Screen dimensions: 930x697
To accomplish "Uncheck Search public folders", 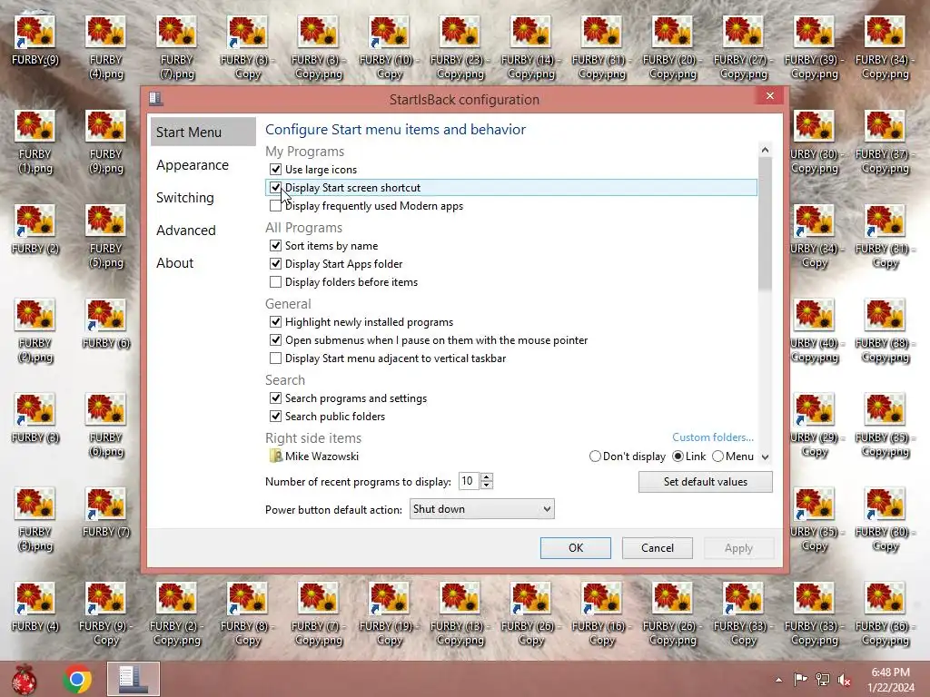I will [275, 416].
